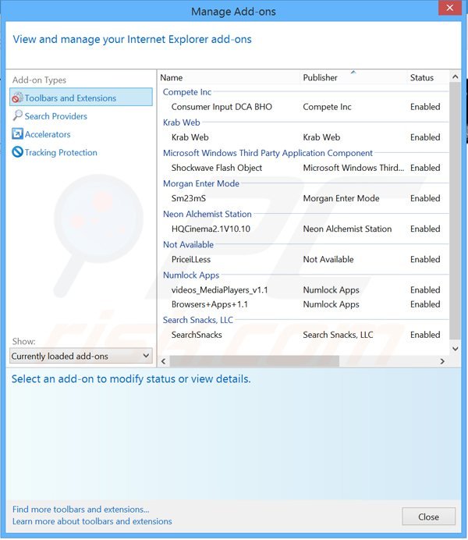Image resolution: width=468 pixels, height=540 pixels.
Task: Click the Search Providers magnifier icon
Action: 17,116
